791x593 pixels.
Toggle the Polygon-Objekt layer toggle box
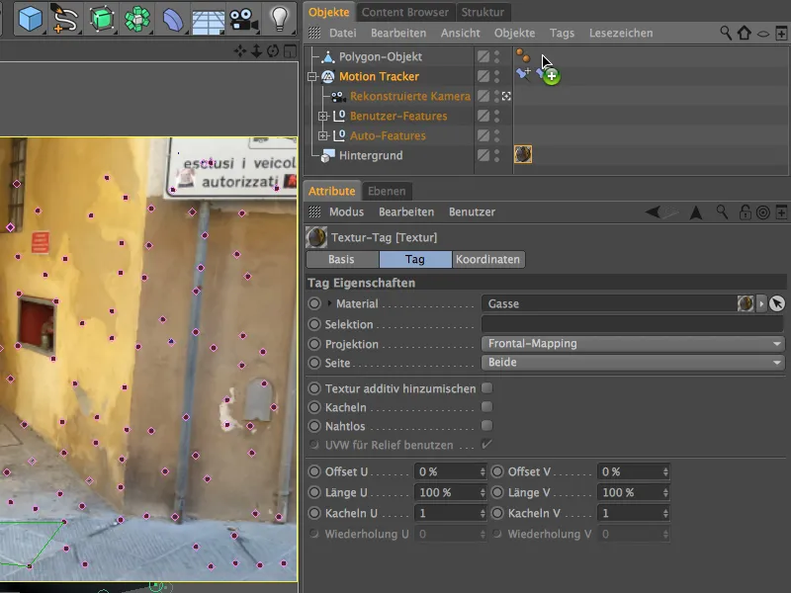tap(483, 56)
